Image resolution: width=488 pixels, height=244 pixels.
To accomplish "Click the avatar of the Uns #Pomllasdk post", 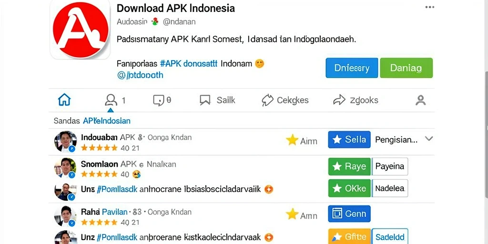I will (65, 192).
